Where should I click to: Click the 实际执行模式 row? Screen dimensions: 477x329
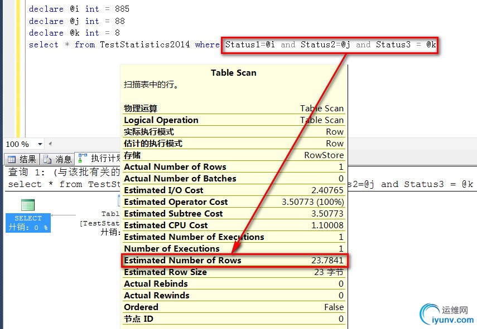tap(234, 132)
